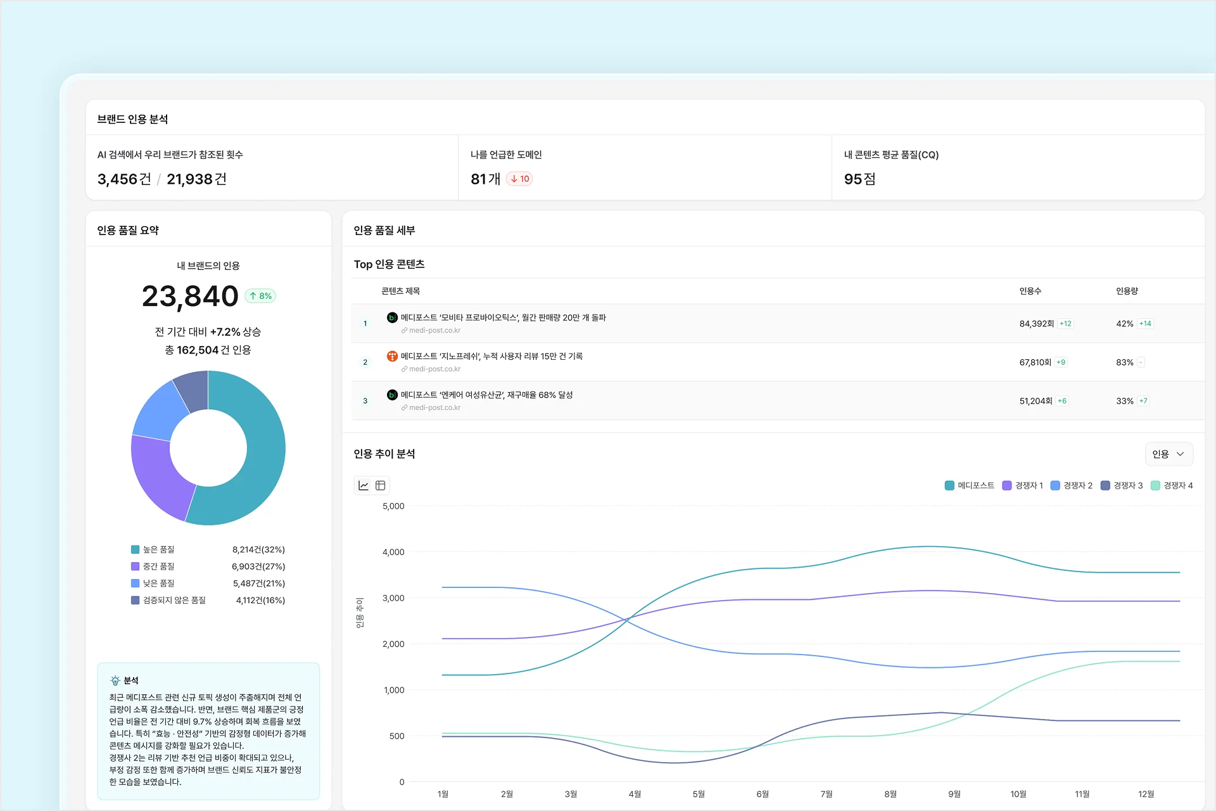Click the link icon next to medi-post.co.kr under 엔케어

[404, 407]
